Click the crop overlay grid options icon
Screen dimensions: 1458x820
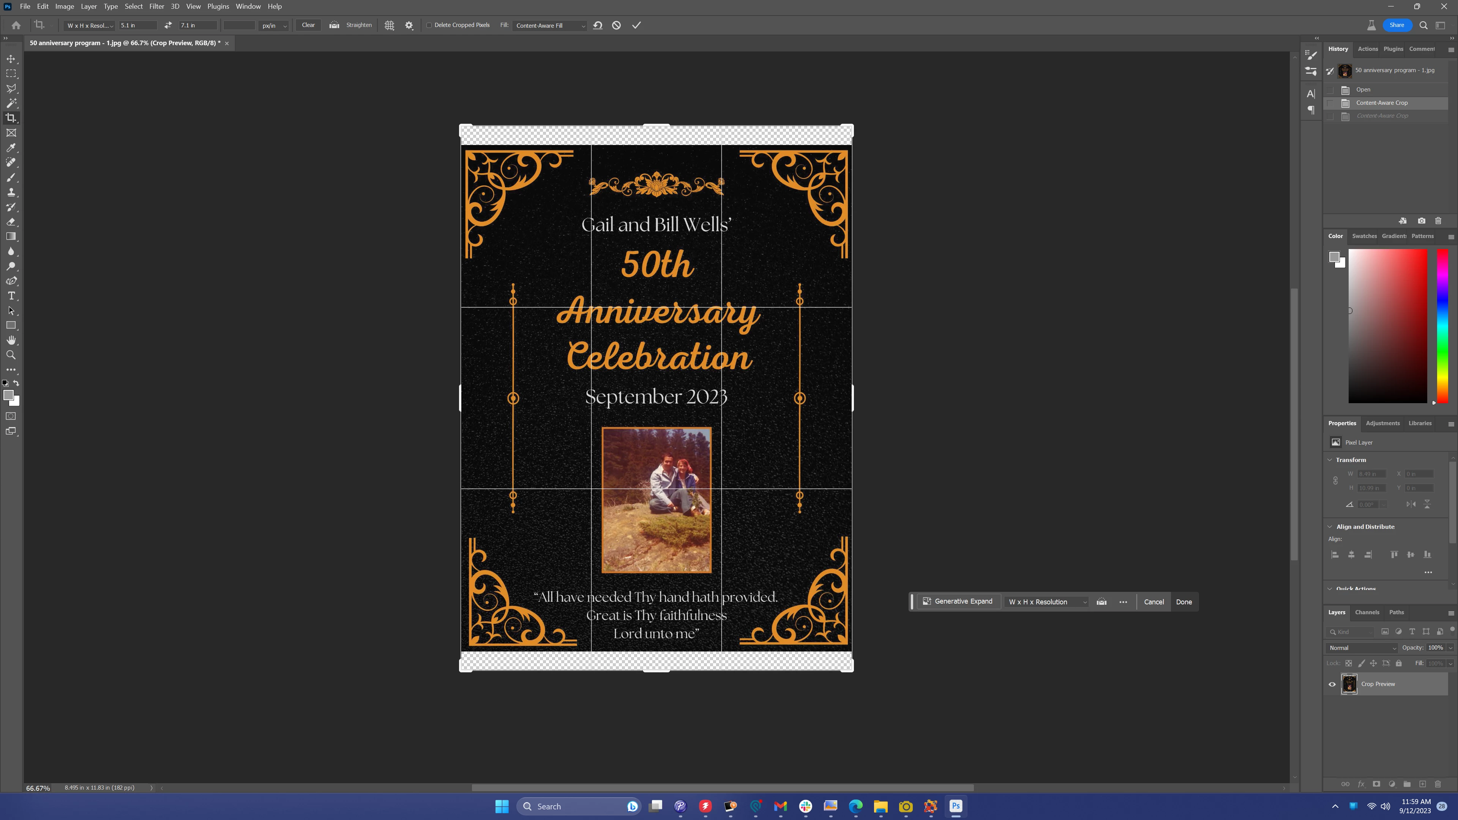click(390, 25)
